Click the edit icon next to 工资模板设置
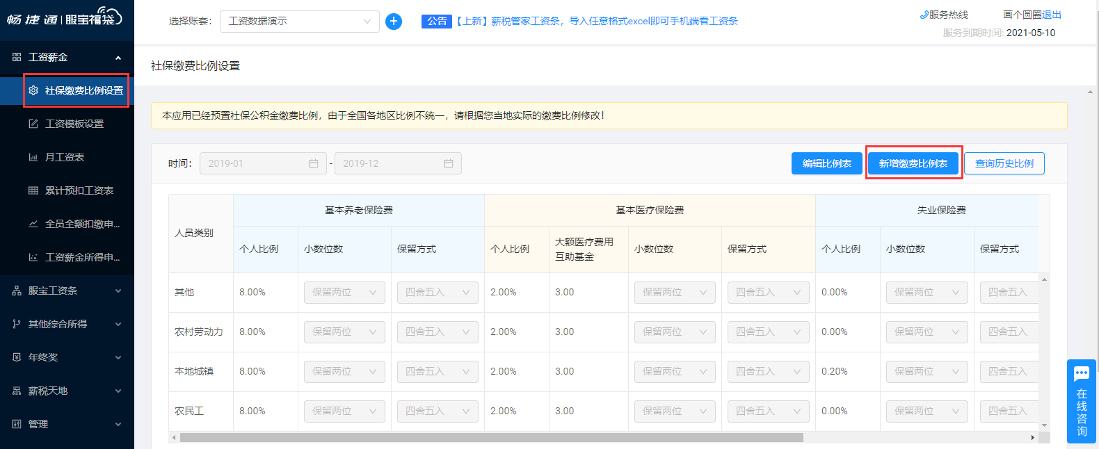 click(33, 124)
